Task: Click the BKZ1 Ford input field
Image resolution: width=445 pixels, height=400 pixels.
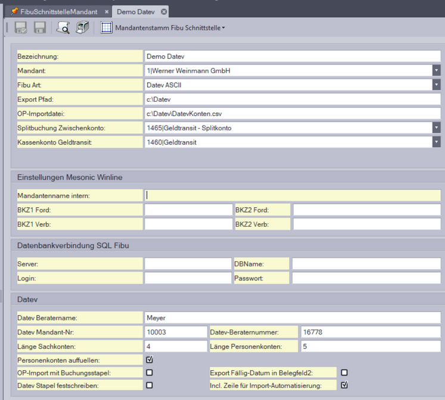Action: pyautogui.click(x=188, y=210)
